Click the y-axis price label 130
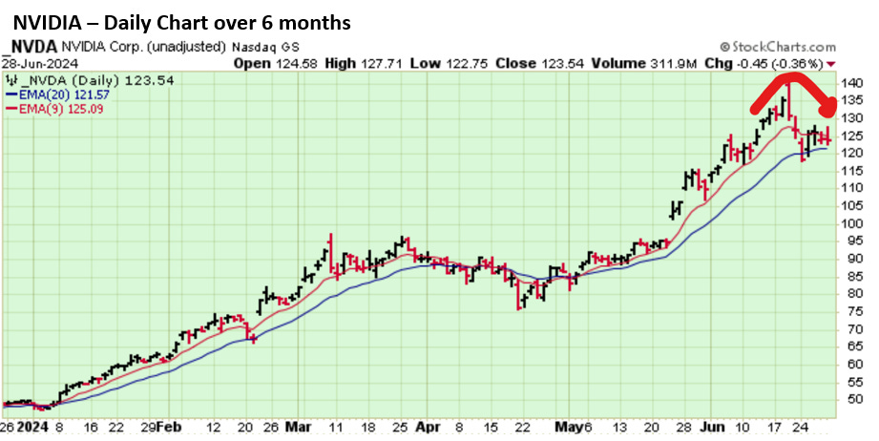This screenshot has height=441, width=879. (x=850, y=118)
